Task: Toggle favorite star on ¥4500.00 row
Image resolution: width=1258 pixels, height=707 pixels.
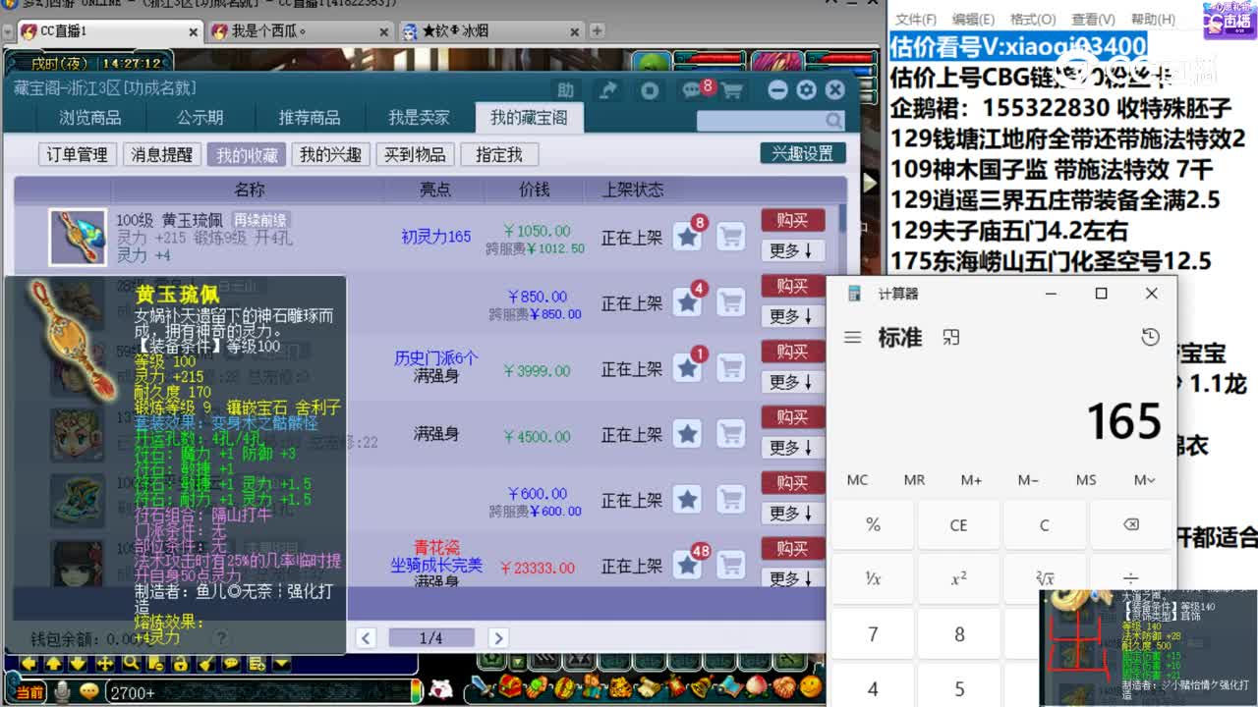Action: click(x=688, y=434)
